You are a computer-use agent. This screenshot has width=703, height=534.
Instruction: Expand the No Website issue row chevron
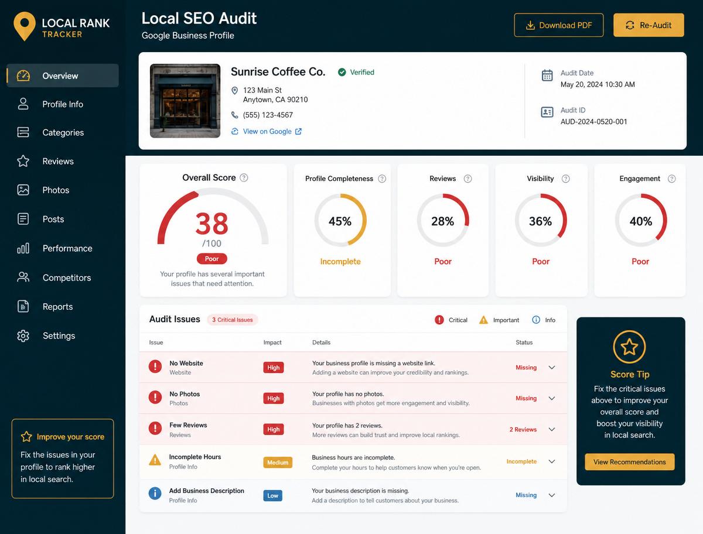tap(551, 367)
